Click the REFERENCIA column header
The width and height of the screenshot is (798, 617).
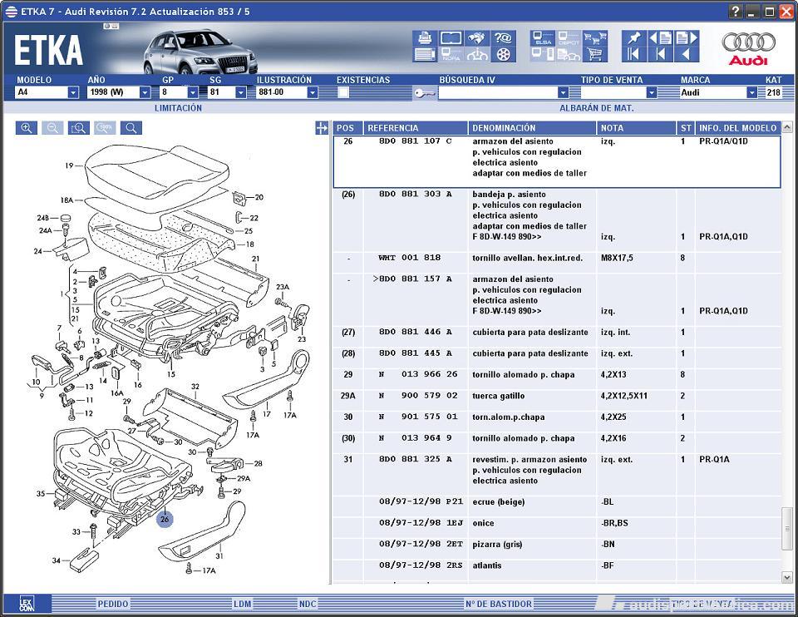[x=416, y=128]
